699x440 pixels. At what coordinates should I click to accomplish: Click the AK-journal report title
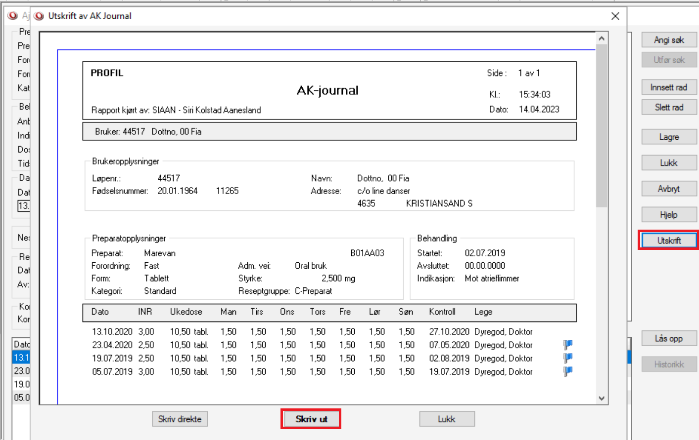click(327, 90)
